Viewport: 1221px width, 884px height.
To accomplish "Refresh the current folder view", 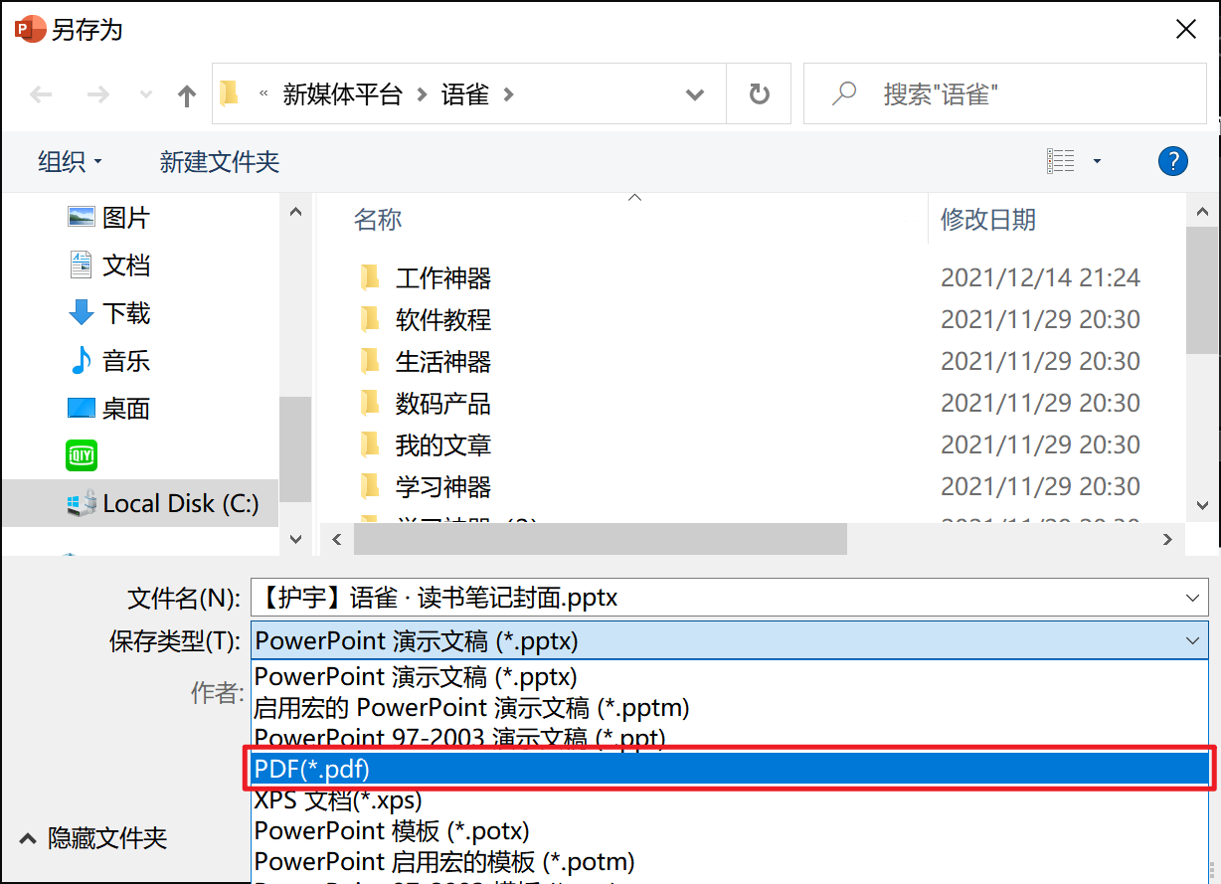I will pyautogui.click(x=759, y=94).
